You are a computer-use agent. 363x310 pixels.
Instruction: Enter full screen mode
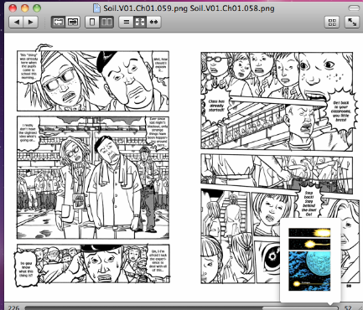point(352,22)
